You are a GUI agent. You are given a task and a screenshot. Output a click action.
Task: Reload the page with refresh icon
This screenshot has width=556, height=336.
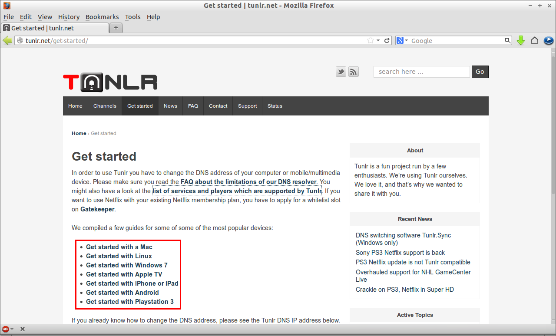387,40
